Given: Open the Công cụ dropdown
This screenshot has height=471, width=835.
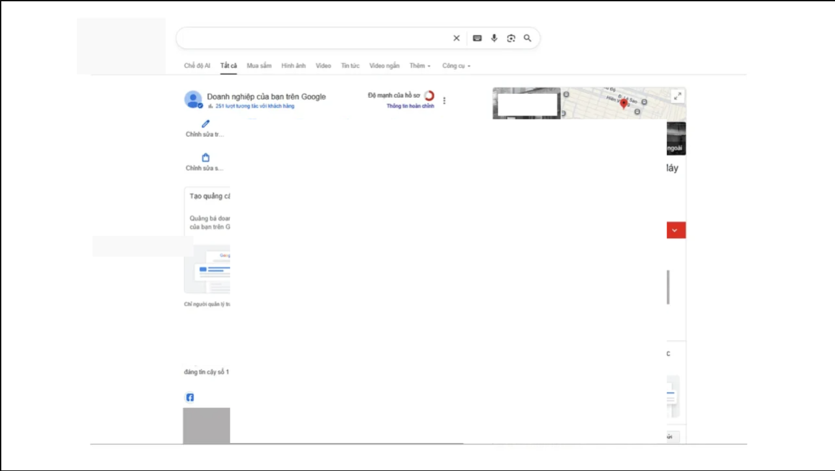Looking at the screenshot, I should (456, 66).
